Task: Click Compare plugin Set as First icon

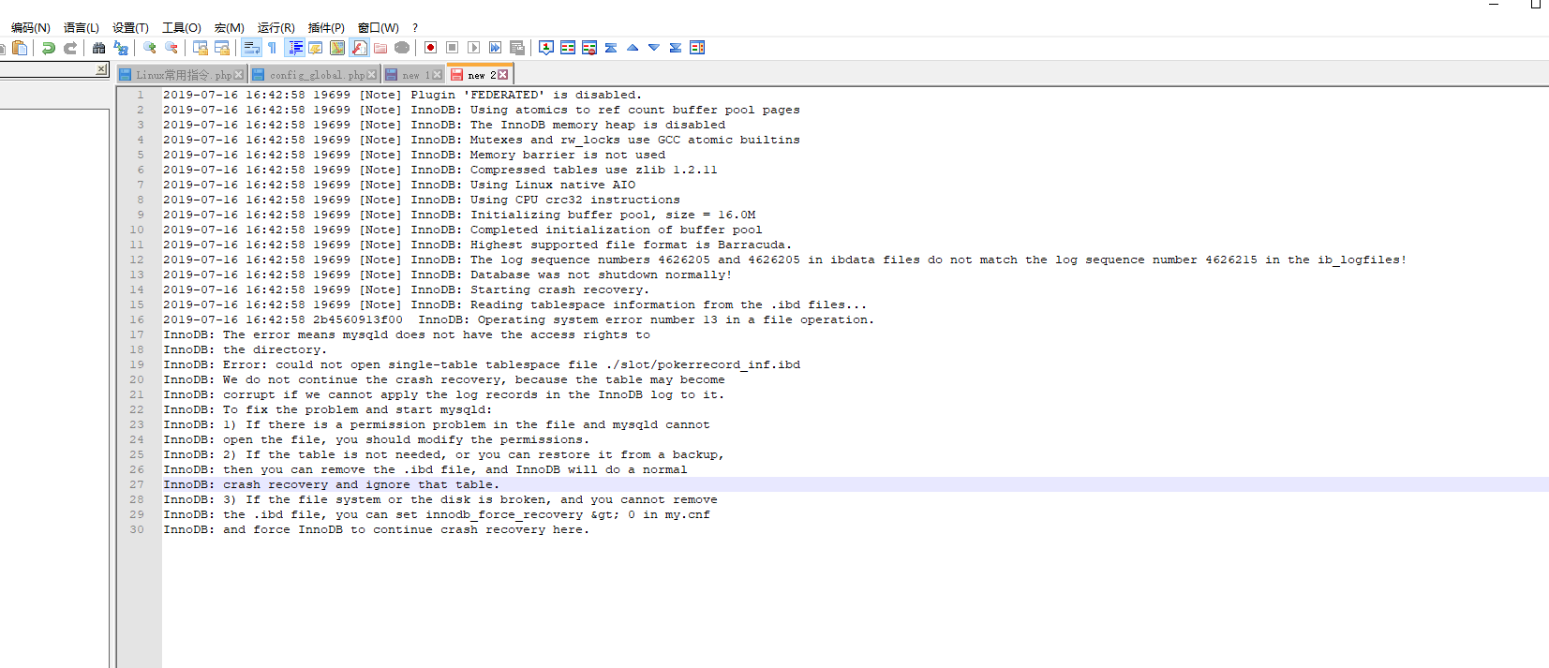Action: coord(546,48)
